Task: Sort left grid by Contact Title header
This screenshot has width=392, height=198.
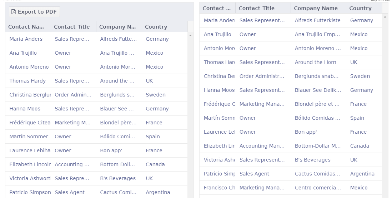Action: click(x=72, y=27)
